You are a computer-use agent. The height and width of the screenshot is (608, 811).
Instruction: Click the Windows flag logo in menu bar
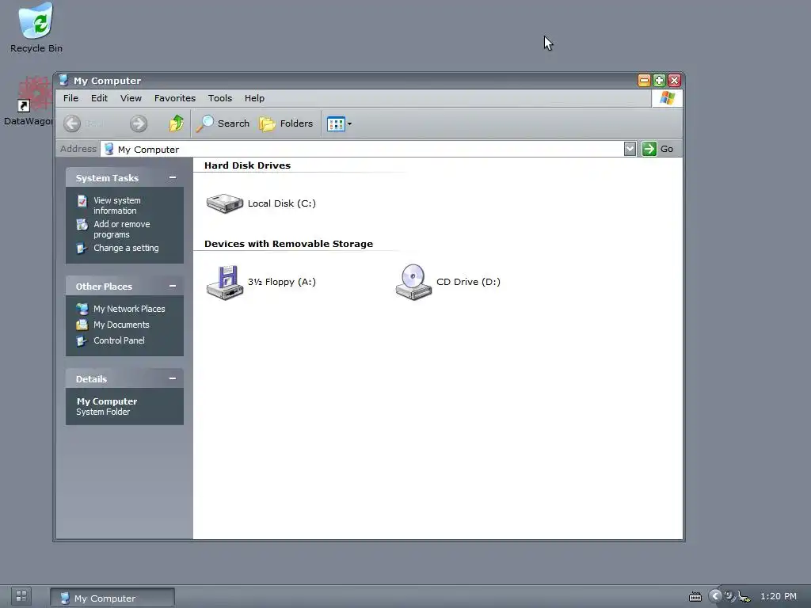pos(667,98)
